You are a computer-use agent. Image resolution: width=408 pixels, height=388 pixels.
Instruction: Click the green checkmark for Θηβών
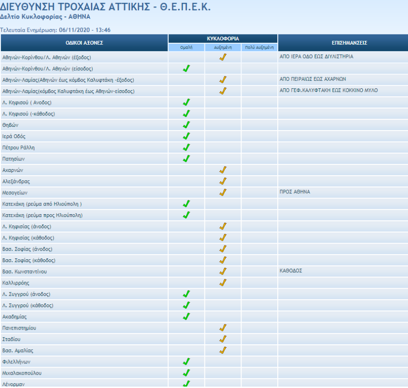186,125
